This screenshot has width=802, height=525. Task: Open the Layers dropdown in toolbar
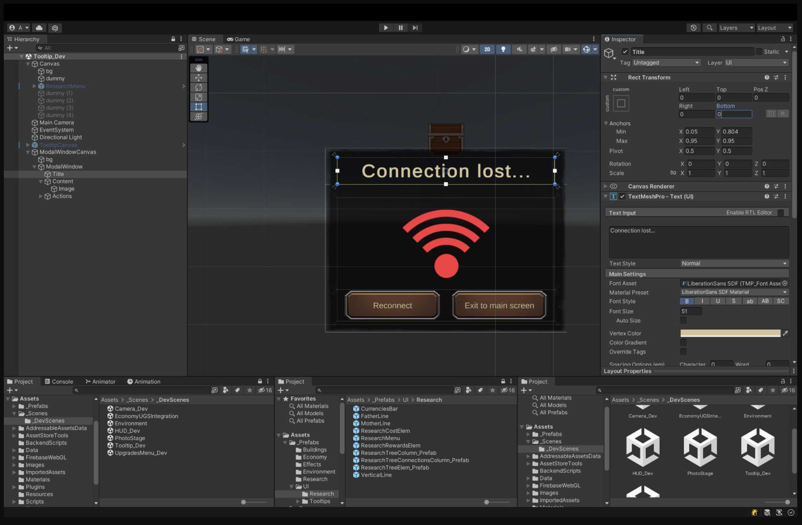click(736, 28)
